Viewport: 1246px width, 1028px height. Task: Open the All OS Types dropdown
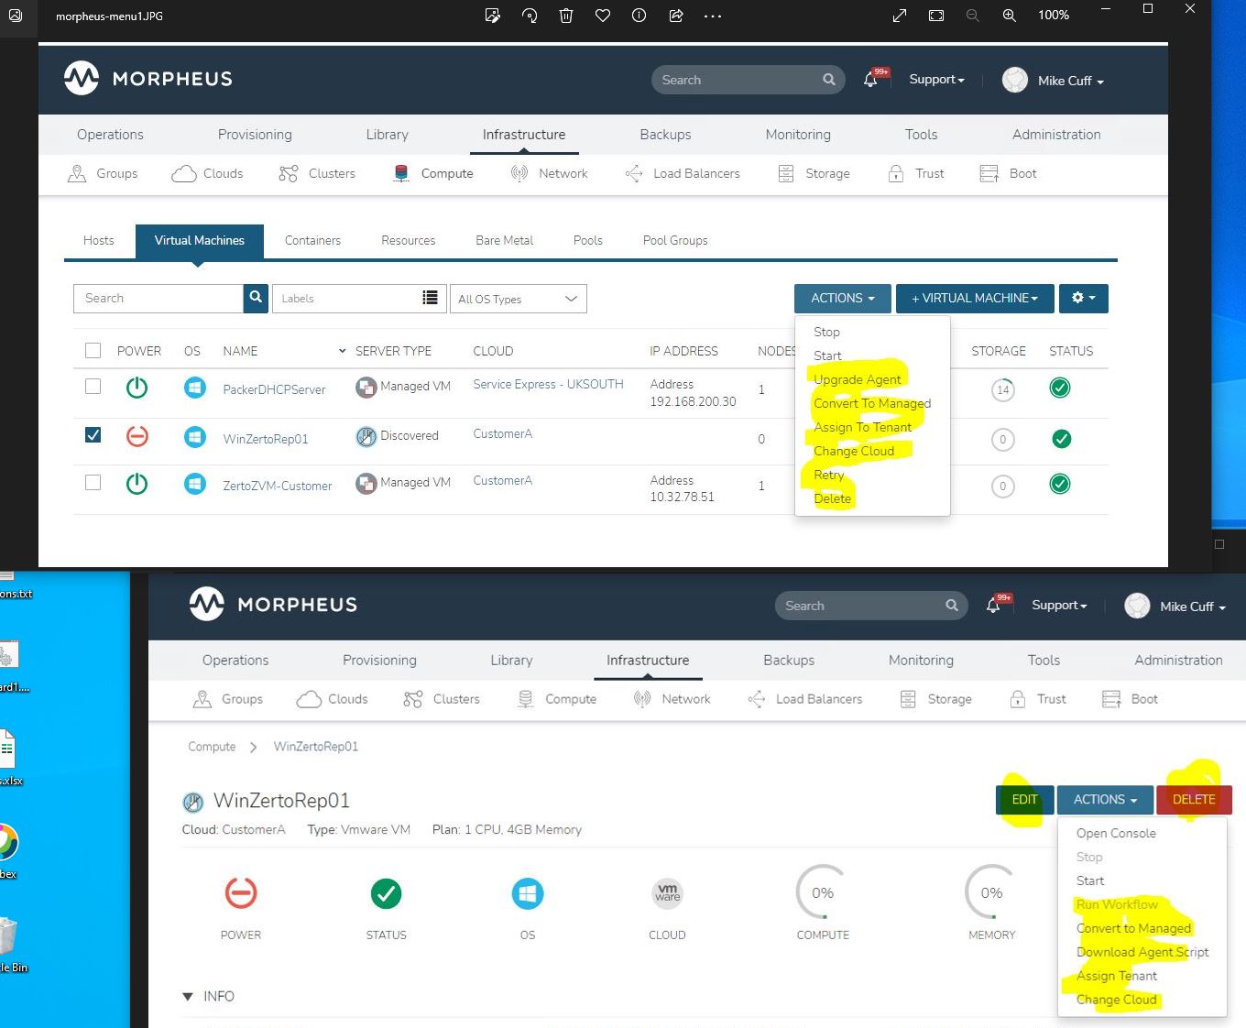pyautogui.click(x=518, y=299)
